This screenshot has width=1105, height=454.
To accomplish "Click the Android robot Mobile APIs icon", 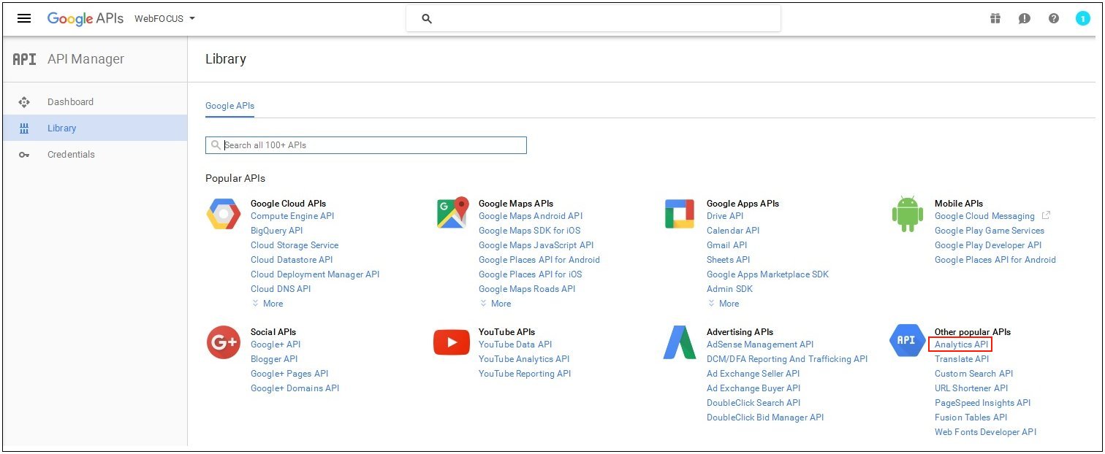I will (x=907, y=214).
